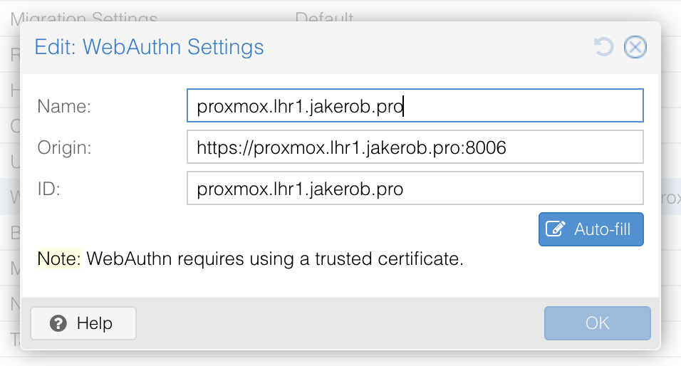Click the Auto-fill button
This screenshot has height=366, width=681.
pos(591,229)
